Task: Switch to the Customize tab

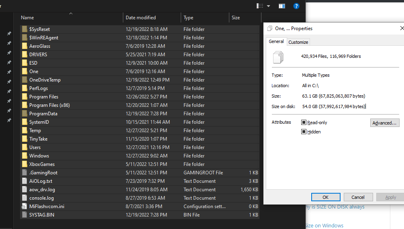Action: [298, 42]
